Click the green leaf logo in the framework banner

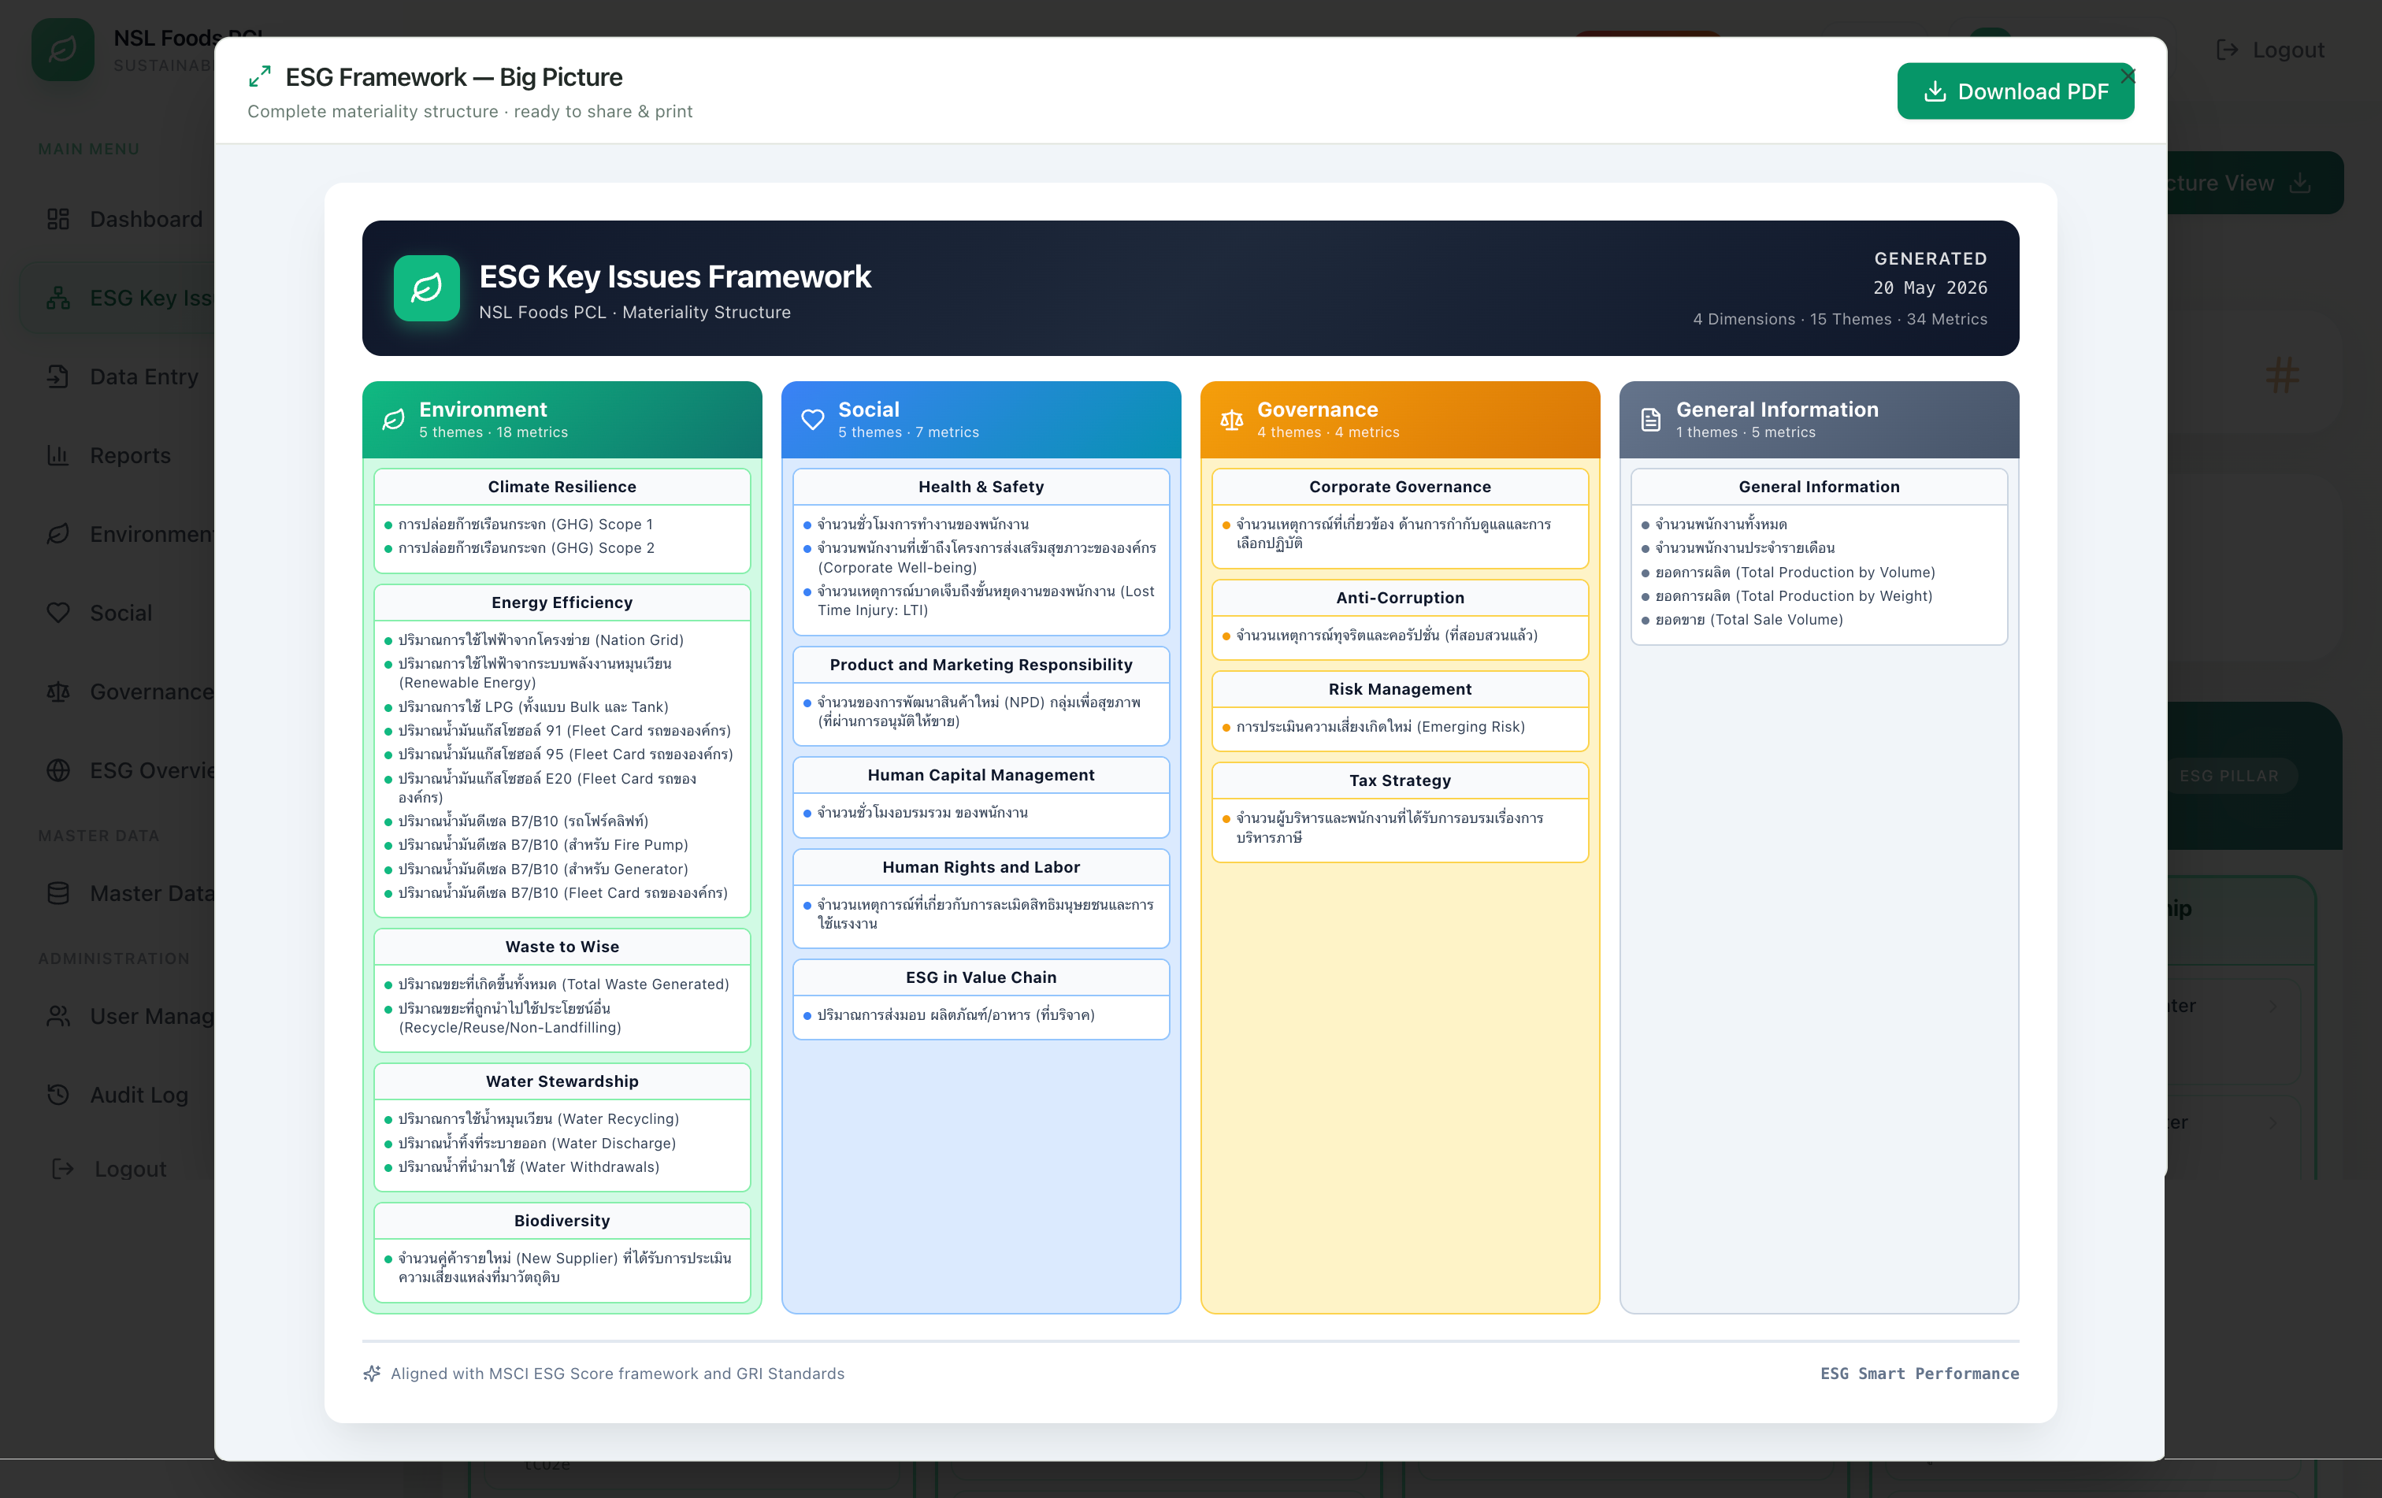tap(426, 287)
